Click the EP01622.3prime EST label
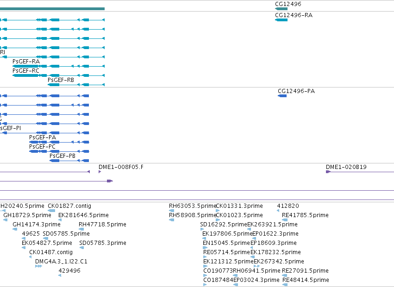Image resolution: width=394 pixels, height=287 pixels. click(275, 233)
